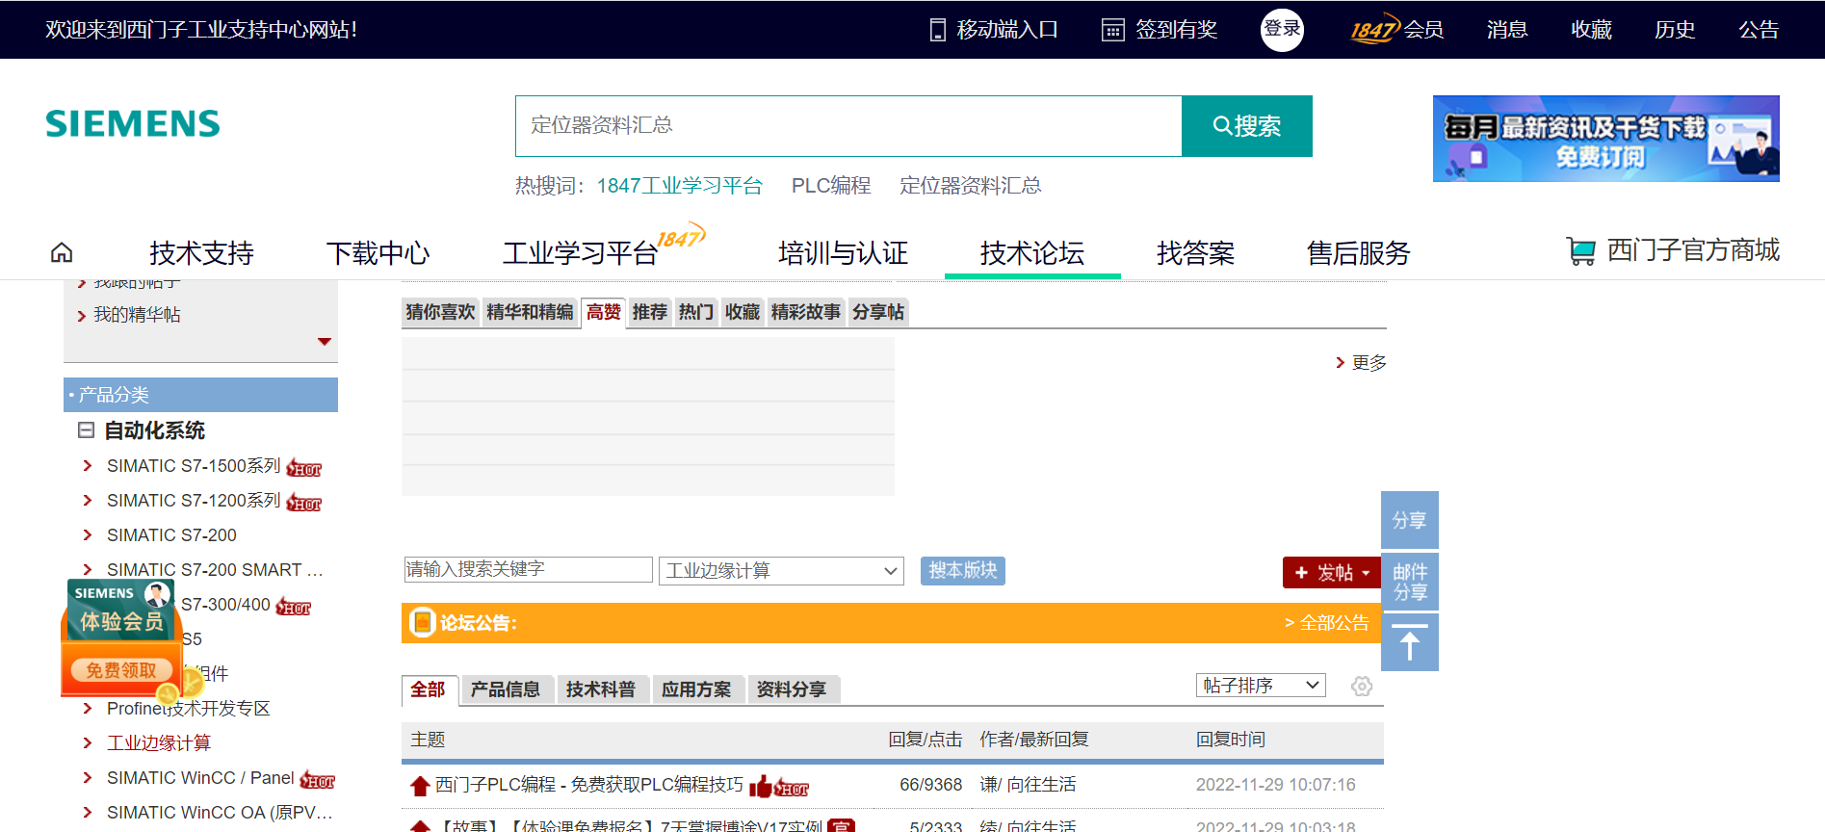
Task: Click the SIEMENS logo
Action: (x=133, y=123)
